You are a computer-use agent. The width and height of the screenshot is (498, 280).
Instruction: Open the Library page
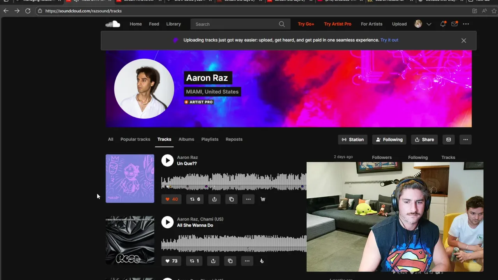click(x=174, y=24)
